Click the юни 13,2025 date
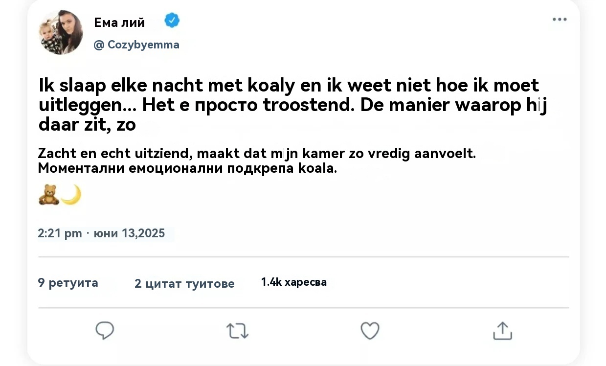606x366 pixels. [x=129, y=233]
